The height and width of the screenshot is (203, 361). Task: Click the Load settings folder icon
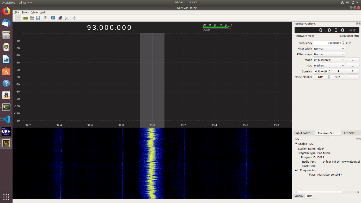[x=32, y=18]
